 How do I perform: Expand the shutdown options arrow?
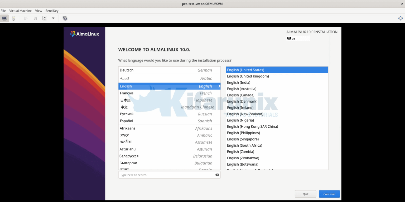53,18
